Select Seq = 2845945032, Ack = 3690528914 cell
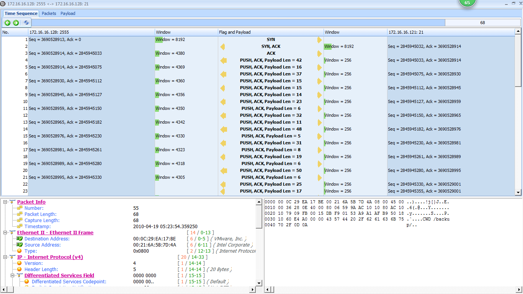Image resolution: width=523 pixels, height=294 pixels. tap(424, 46)
